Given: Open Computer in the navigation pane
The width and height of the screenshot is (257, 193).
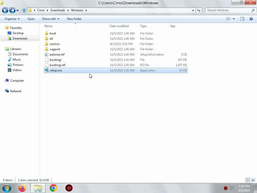Looking at the screenshot, I should (17, 81).
